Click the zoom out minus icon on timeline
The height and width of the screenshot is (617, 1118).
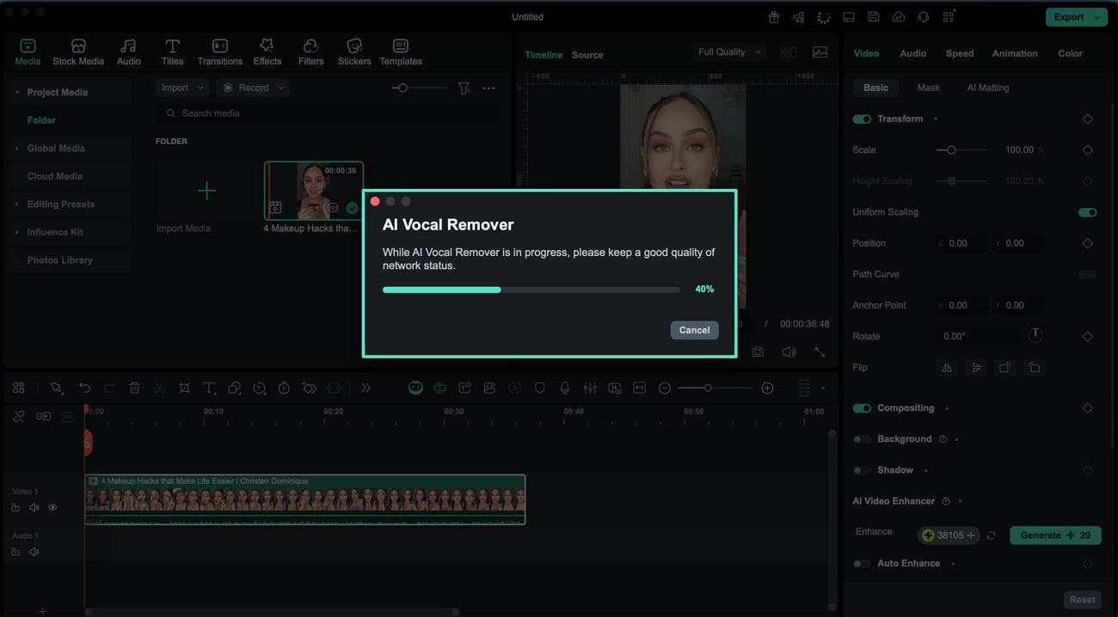(665, 388)
